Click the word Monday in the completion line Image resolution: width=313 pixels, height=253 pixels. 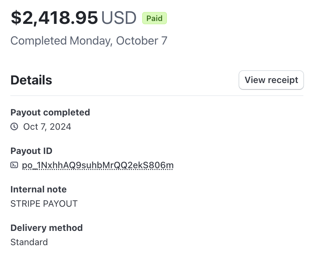point(91,41)
